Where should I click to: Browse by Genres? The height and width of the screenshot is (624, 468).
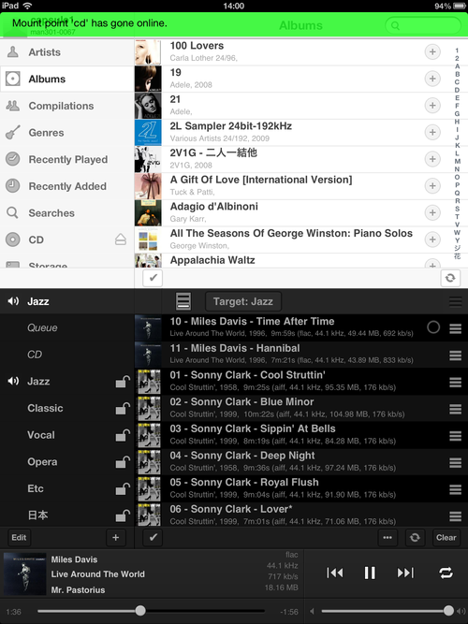[x=66, y=133]
